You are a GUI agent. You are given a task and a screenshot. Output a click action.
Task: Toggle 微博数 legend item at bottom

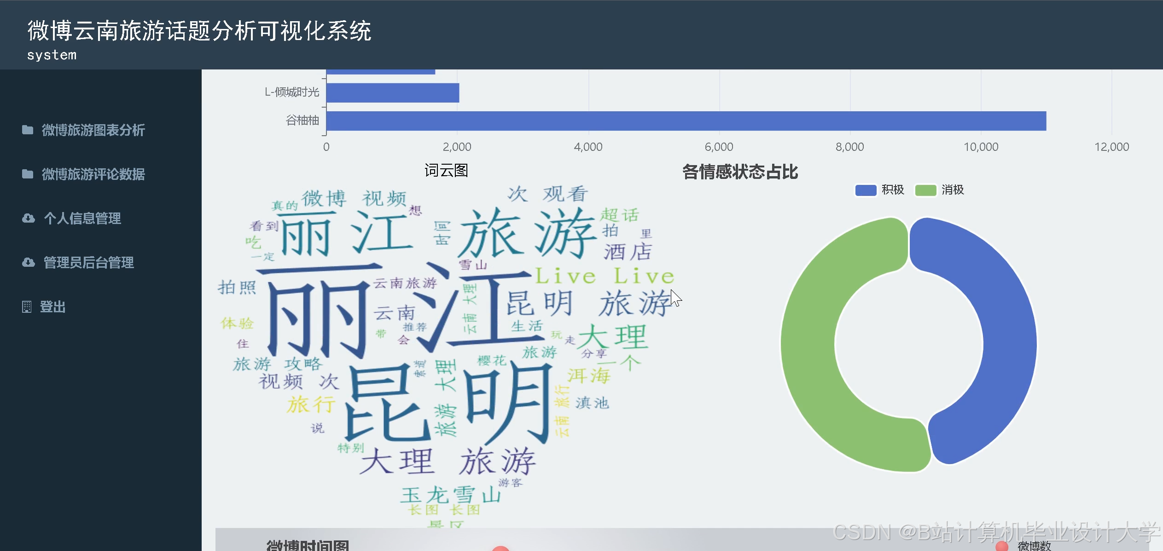(x=1034, y=546)
